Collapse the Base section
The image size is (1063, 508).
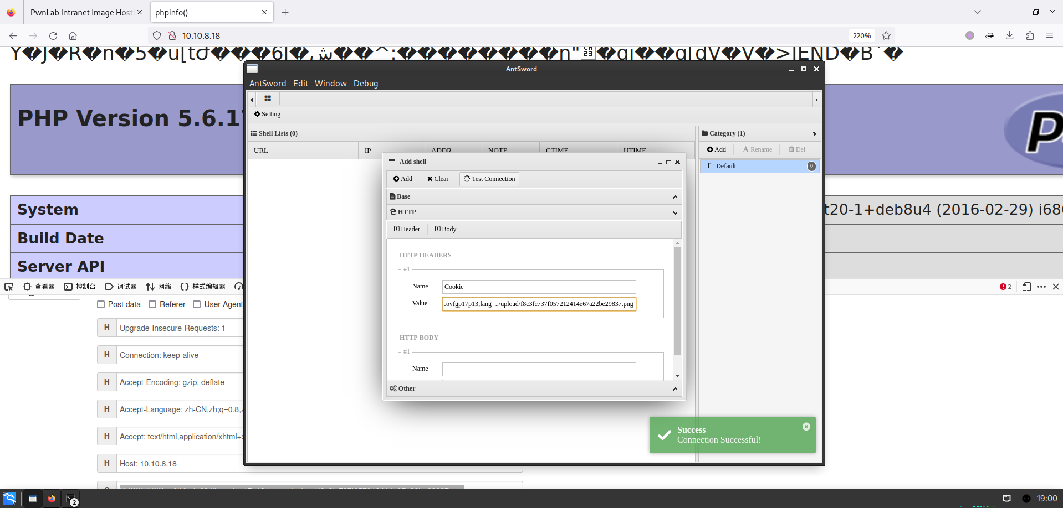point(675,197)
